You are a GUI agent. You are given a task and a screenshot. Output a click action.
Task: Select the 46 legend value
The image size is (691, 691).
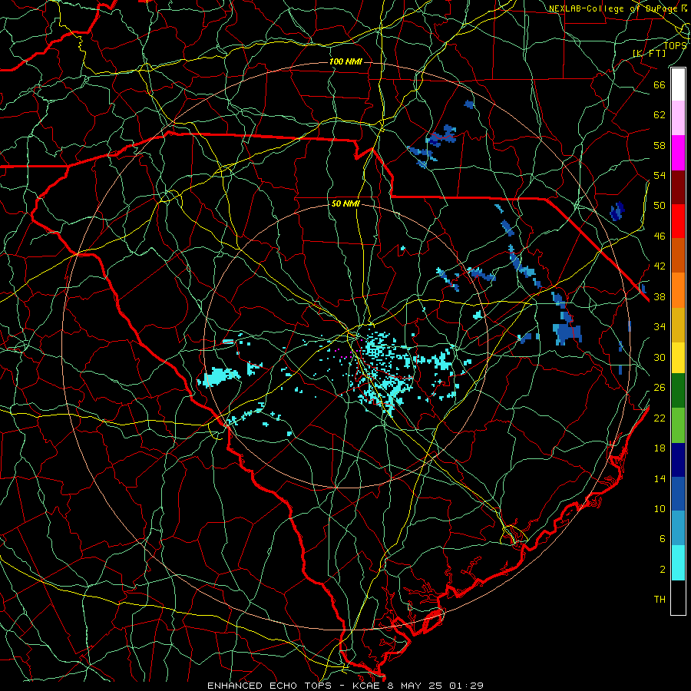click(660, 236)
